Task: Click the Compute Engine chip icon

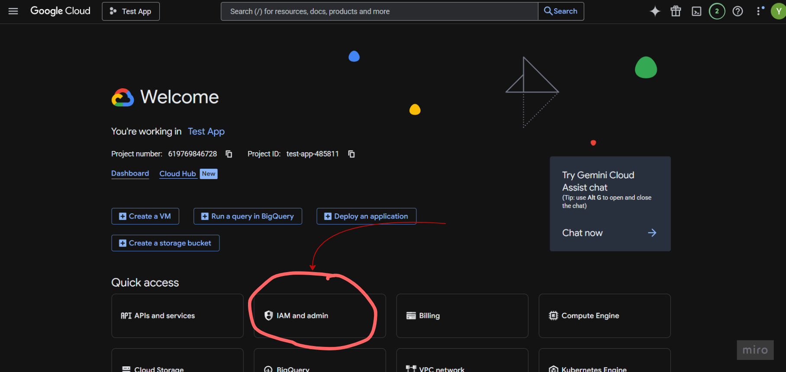Action: [x=553, y=316]
